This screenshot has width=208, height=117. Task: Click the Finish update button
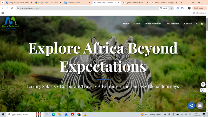(199, 8)
